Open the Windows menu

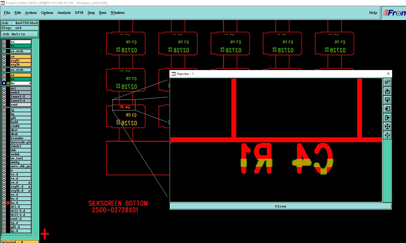coord(118,13)
